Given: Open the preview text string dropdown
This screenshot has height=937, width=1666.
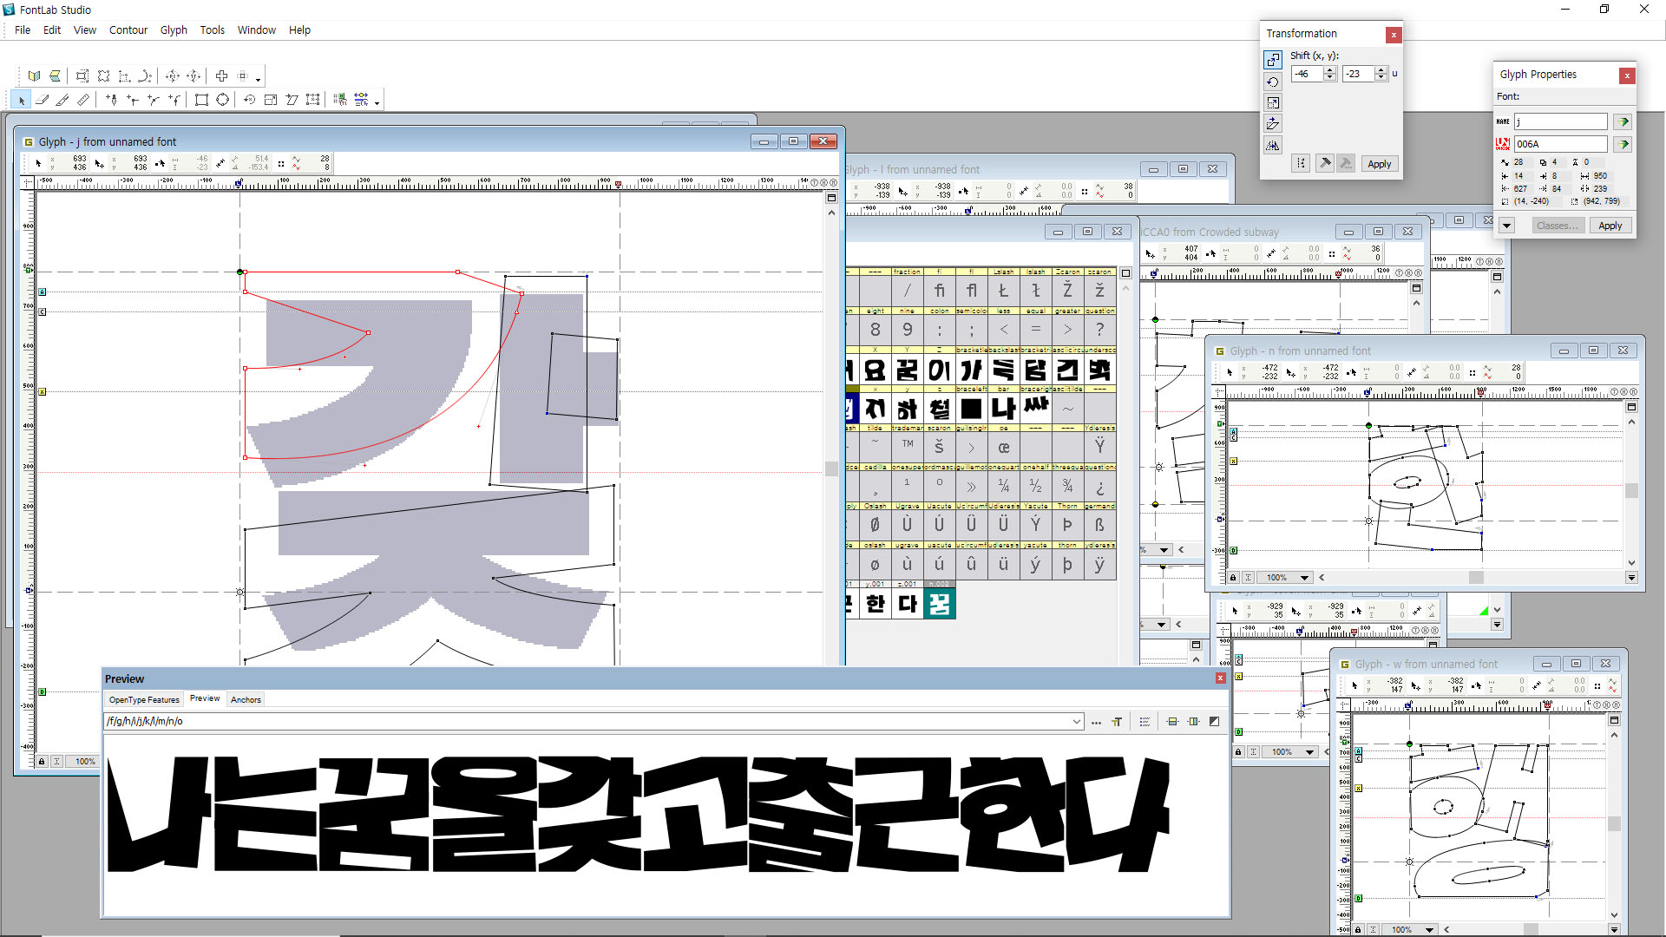Looking at the screenshot, I should (1076, 721).
